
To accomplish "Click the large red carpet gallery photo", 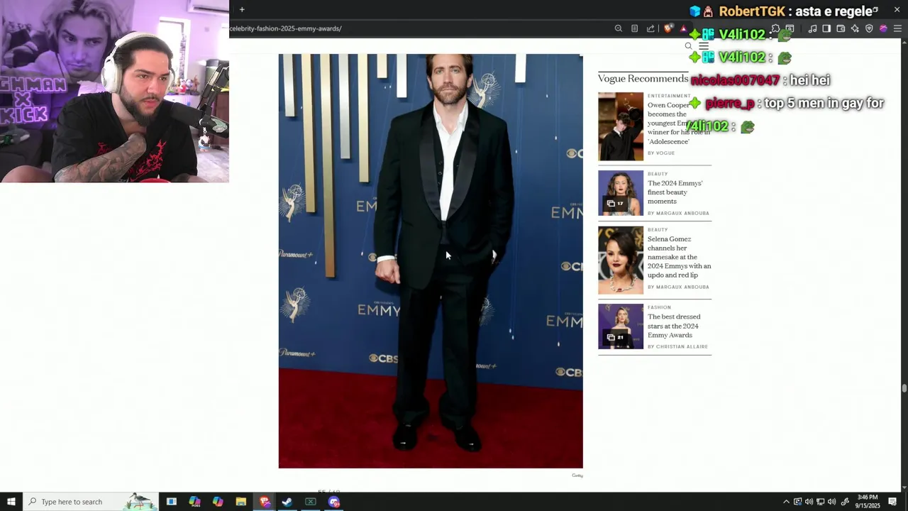I will coord(431,261).
